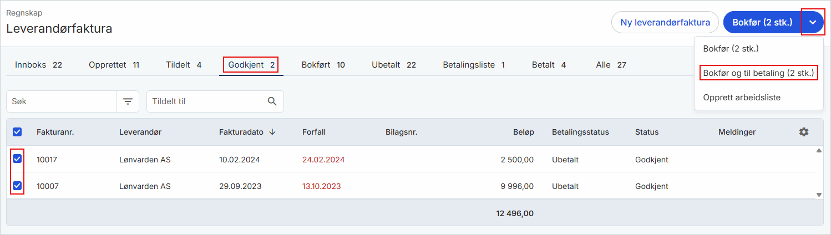The image size is (831, 235).
Task: Select the Godkjent tab
Action: 251,65
